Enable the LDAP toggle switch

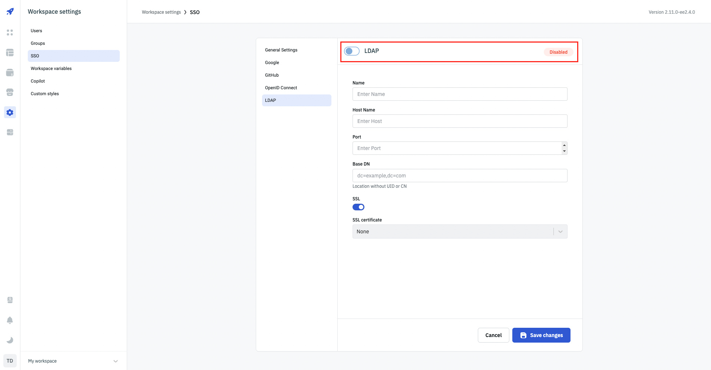[x=351, y=51]
